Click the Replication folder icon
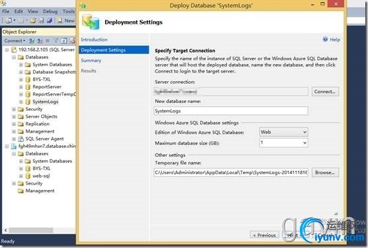The width and height of the screenshot is (368, 248). 21,124
